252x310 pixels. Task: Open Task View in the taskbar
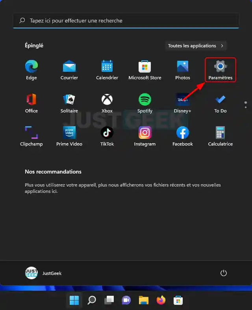pos(109,300)
